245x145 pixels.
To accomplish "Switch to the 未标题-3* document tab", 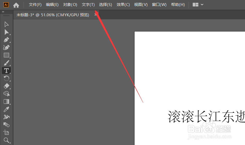I will tap(53, 15).
